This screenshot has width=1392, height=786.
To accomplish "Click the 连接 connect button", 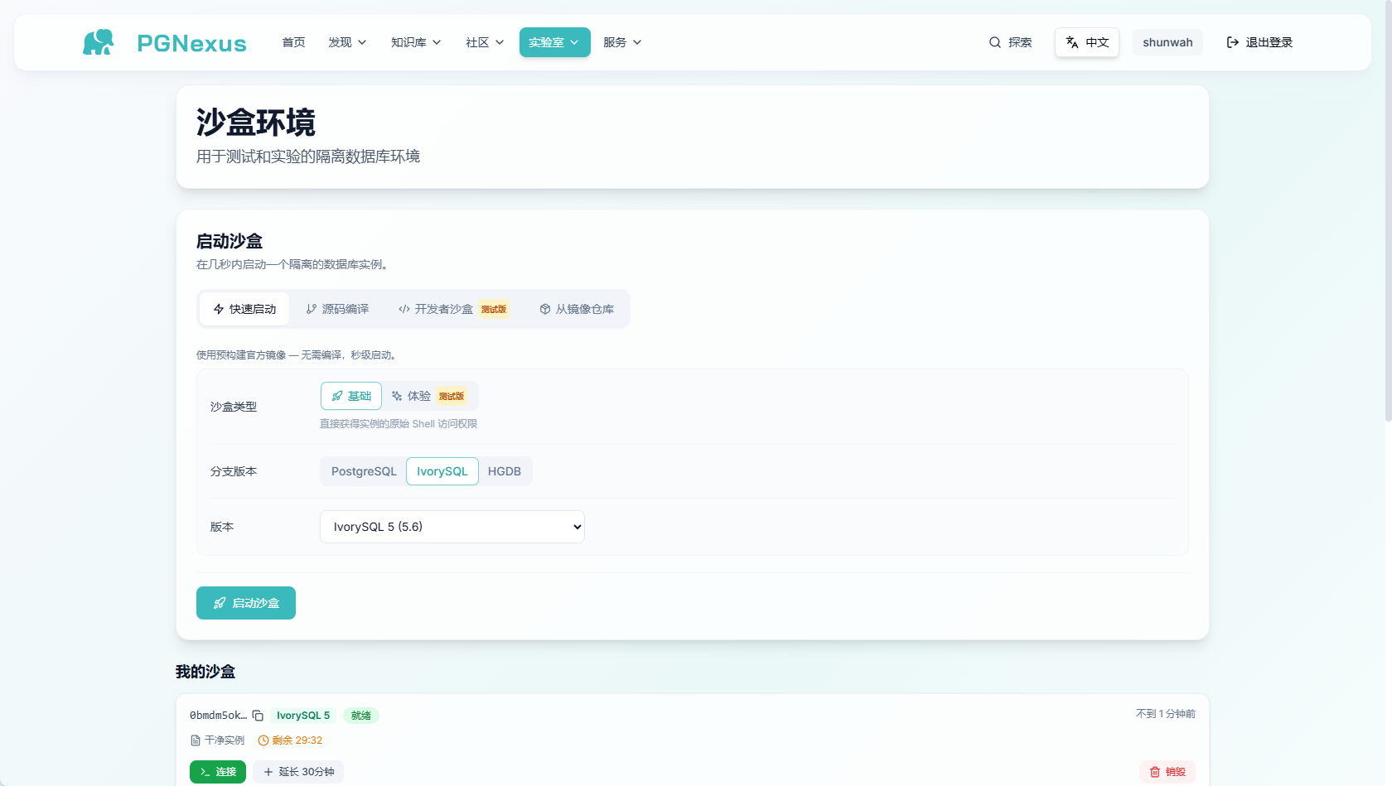I will [x=218, y=772].
